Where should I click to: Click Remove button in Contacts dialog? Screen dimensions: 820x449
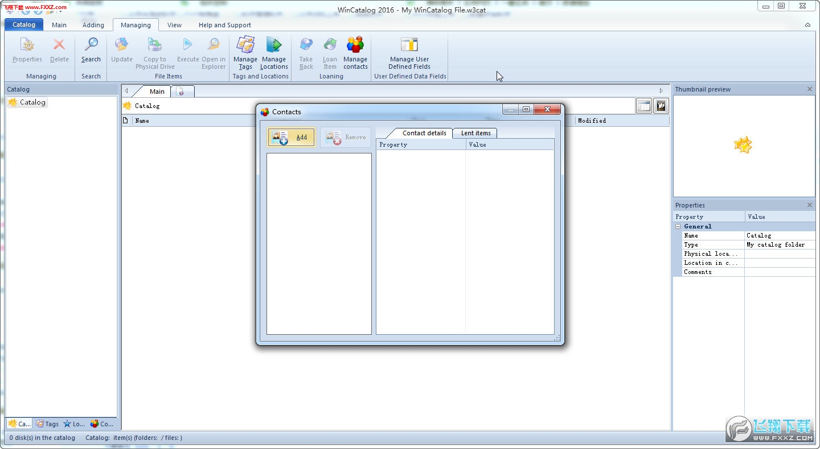point(346,137)
